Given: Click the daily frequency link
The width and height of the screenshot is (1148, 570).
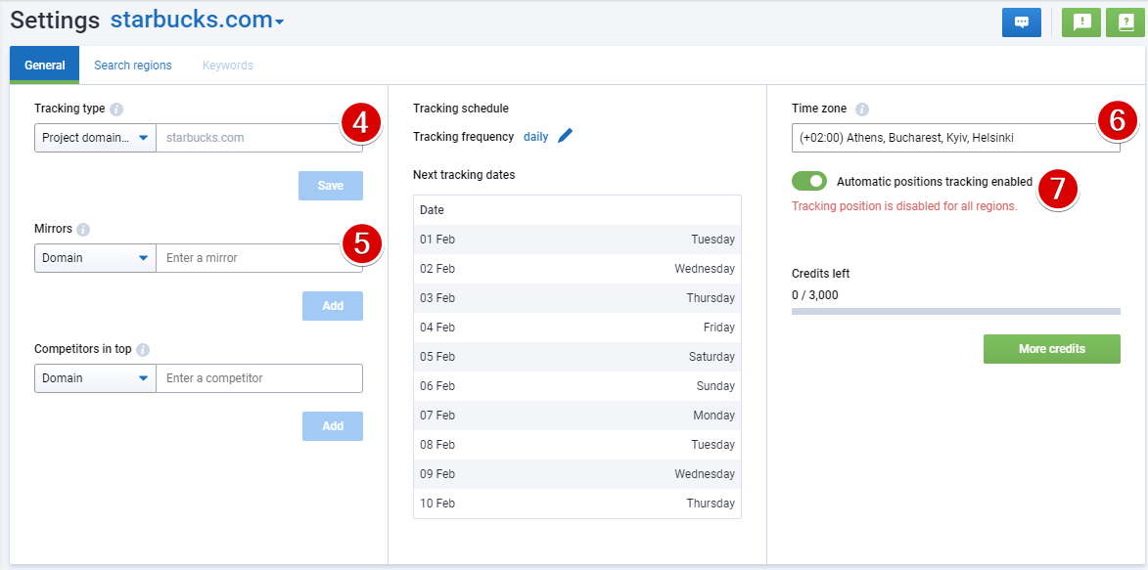Looking at the screenshot, I should tap(536, 137).
